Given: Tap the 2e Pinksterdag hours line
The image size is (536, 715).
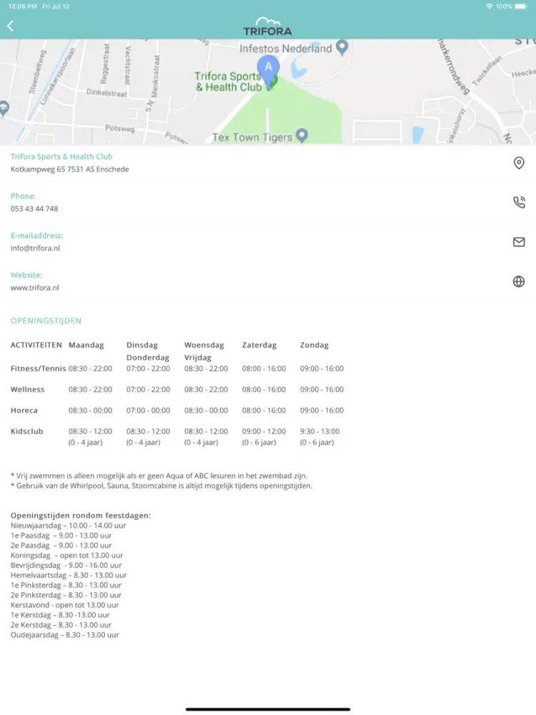Looking at the screenshot, I should coord(66,595).
